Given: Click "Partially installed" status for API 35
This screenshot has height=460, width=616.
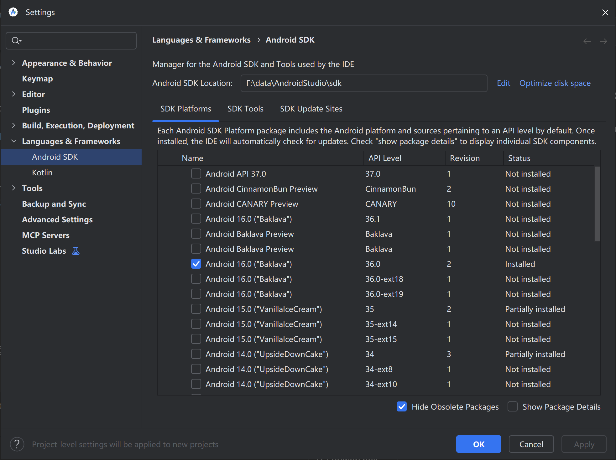Looking at the screenshot, I should click(x=535, y=309).
